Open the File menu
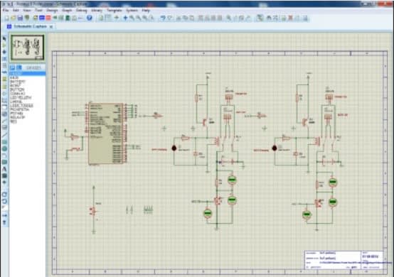This screenshot has height=277, width=394. pyautogui.click(x=6, y=10)
